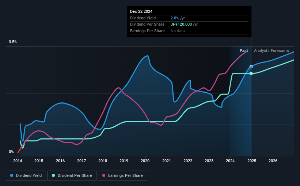Click the Analysts Forecasts label
This screenshot has width=300, height=186.
[271, 51]
